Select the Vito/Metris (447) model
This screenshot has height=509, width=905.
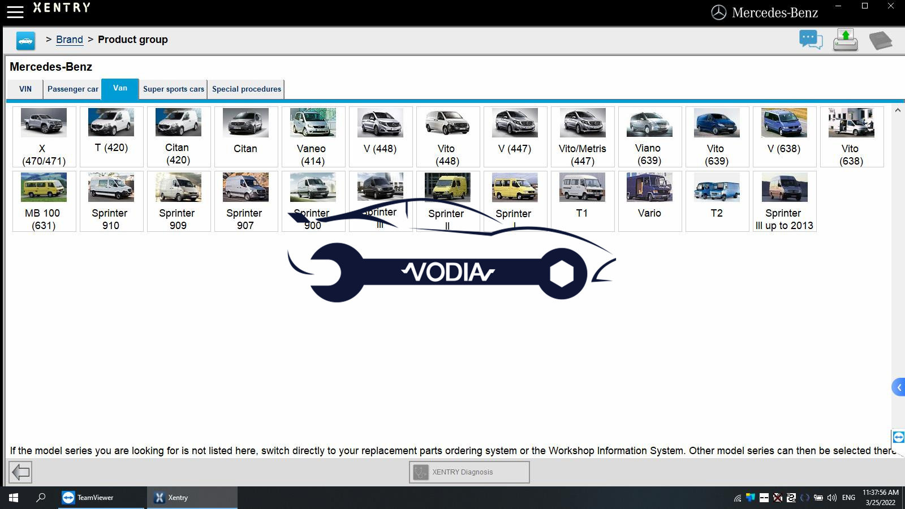pos(583,137)
